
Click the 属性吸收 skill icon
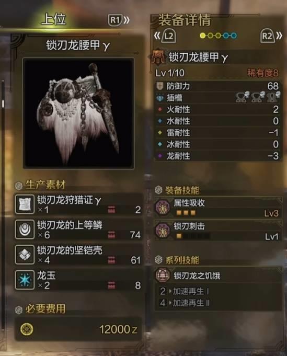point(163,207)
